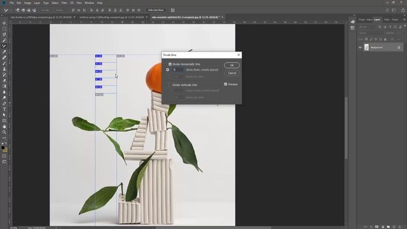407x229 pixels.
Task: Select the Blur tool
Action: pyautogui.click(x=4, y=92)
